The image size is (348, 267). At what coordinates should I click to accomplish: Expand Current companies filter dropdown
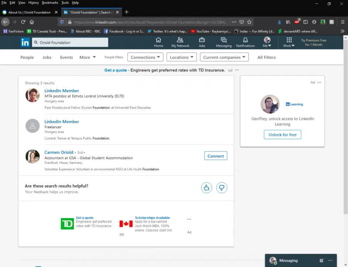click(x=224, y=57)
